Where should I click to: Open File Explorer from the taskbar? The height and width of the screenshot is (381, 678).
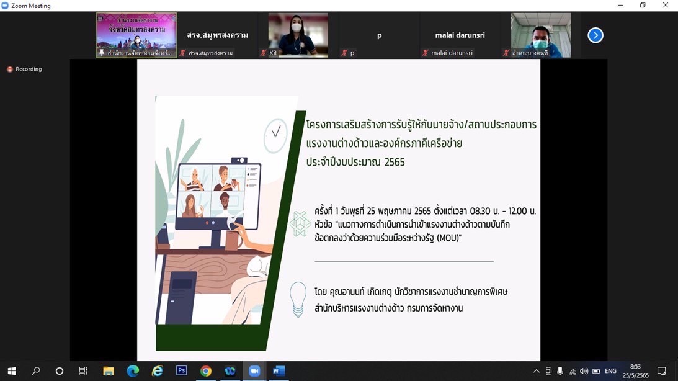pos(109,371)
